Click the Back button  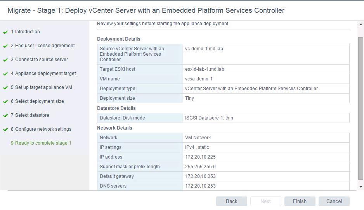(x=231, y=201)
